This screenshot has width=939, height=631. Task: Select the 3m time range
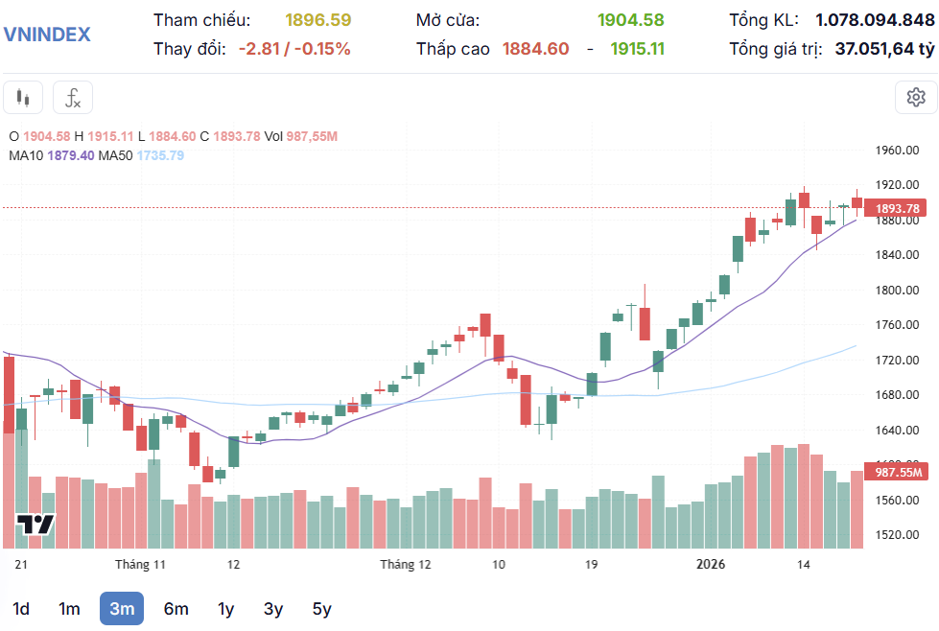(122, 609)
